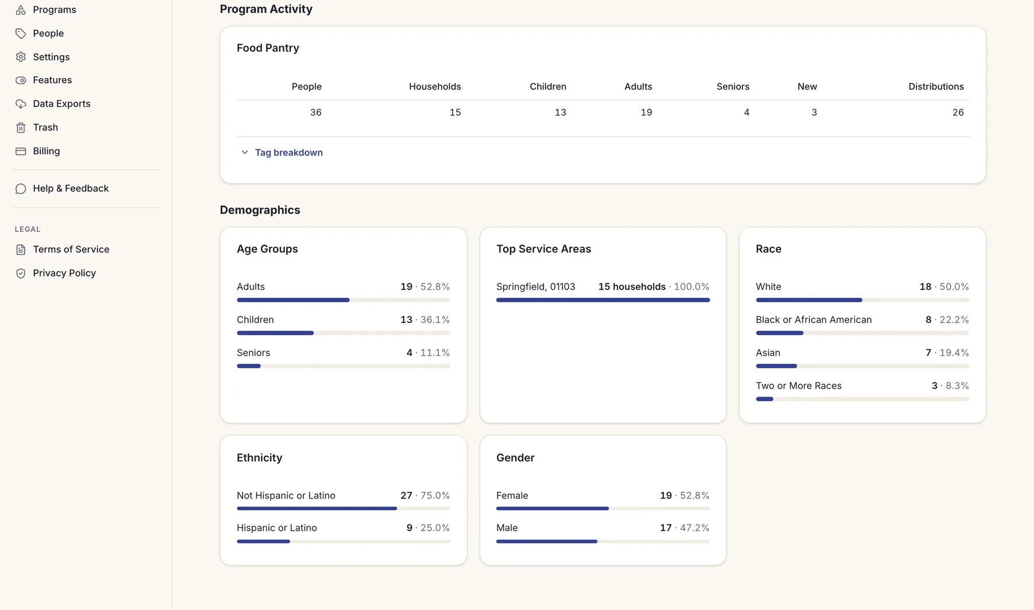The image size is (1034, 610).
Task: Click the People tag icon
Action: point(21,33)
